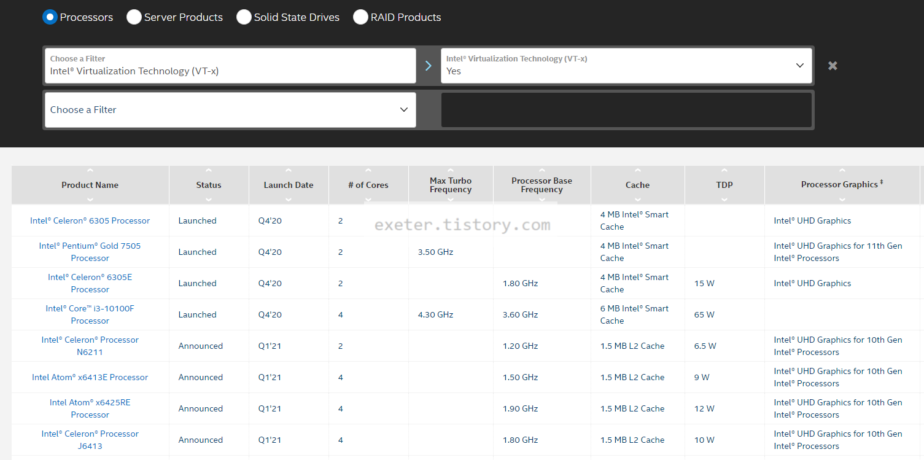Click the Processor Graphics column header

tap(842, 184)
